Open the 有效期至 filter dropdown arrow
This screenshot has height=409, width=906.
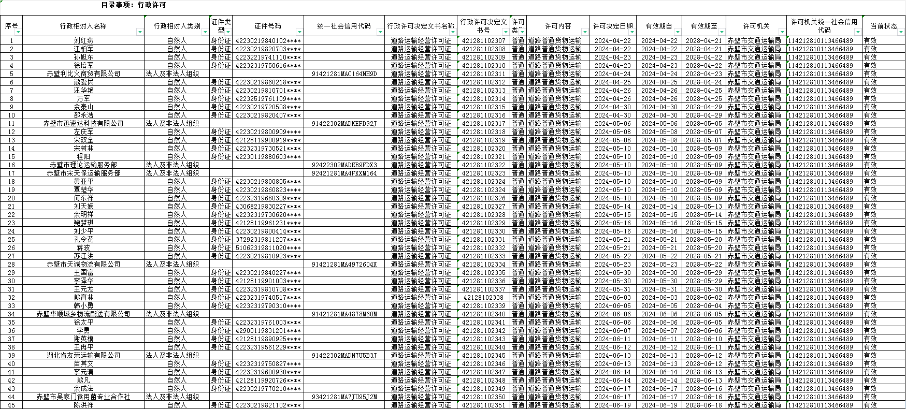click(722, 33)
